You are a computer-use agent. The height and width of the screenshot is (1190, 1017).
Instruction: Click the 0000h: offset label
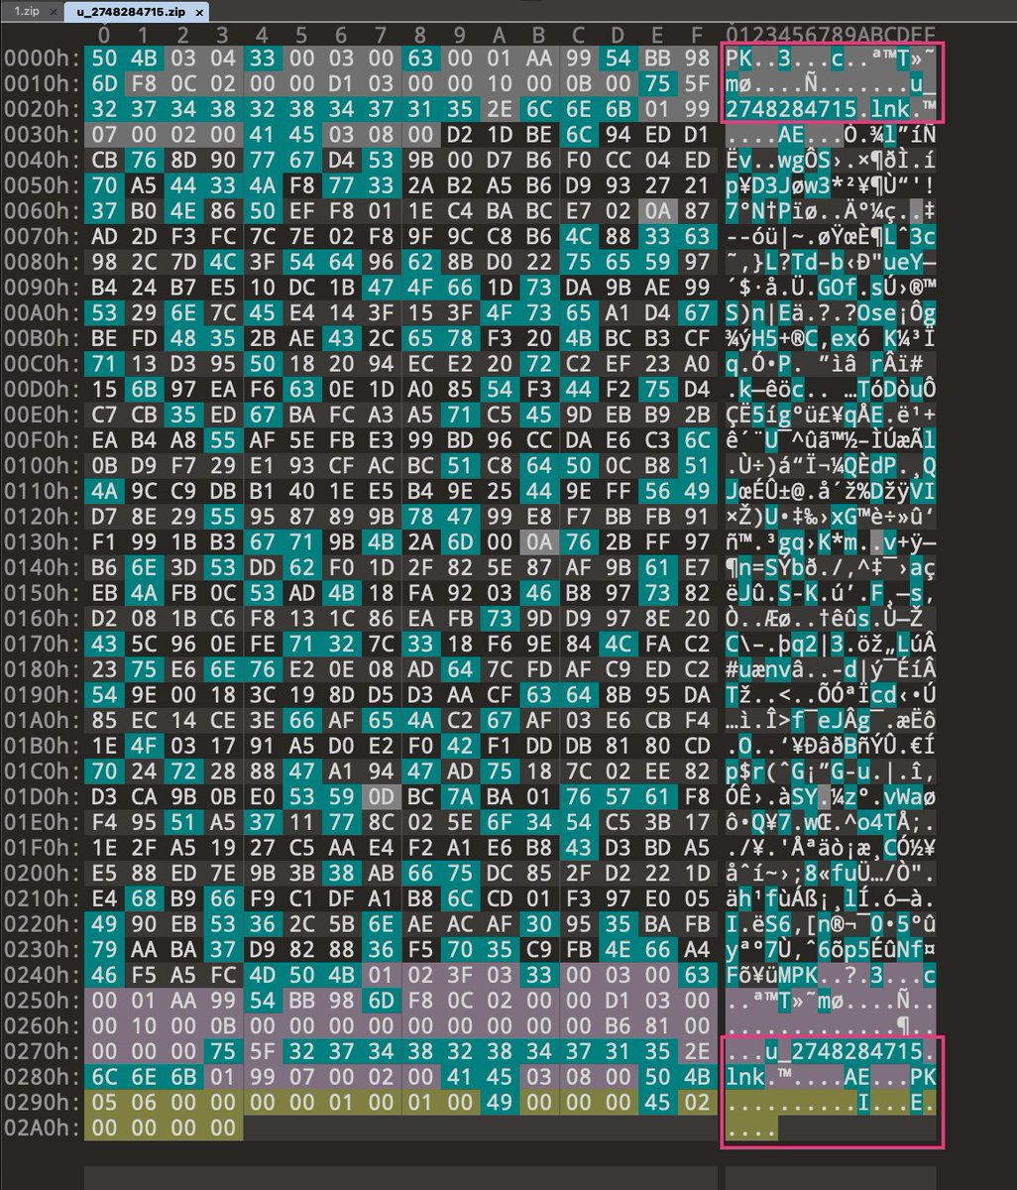tap(40, 58)
